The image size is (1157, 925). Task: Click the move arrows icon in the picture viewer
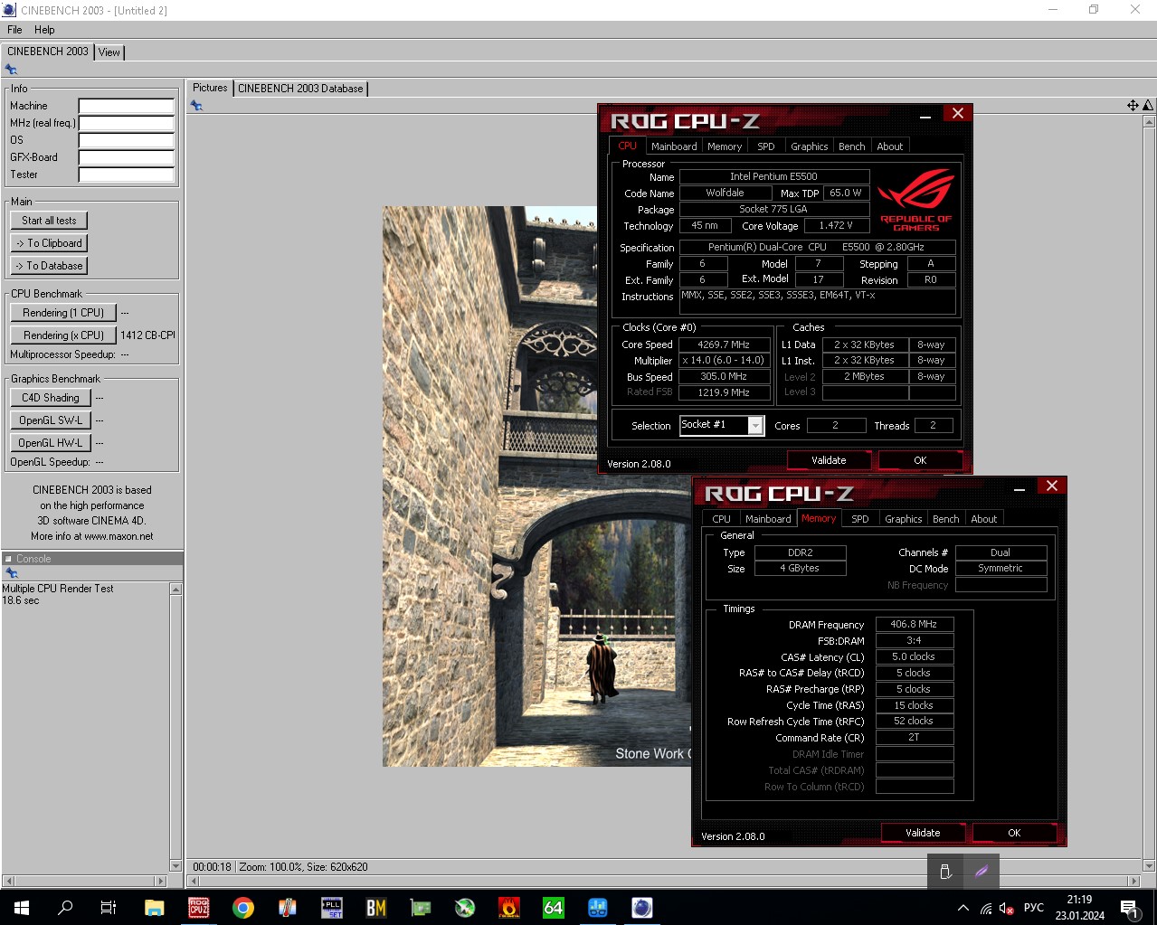[1133, 106]
